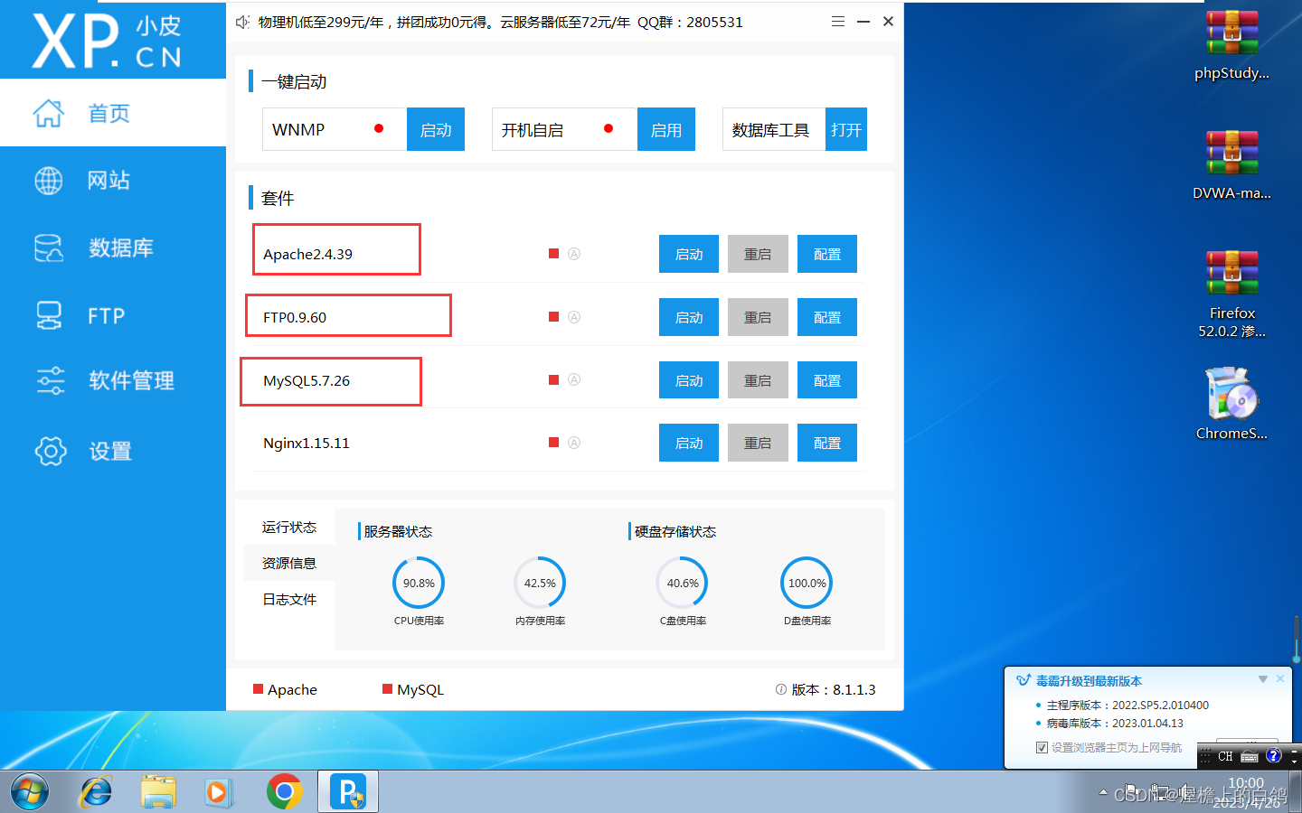Toggle auto-start icon for MySQL5.7.26
This screenshot has width=1302, height=813.
574,379
